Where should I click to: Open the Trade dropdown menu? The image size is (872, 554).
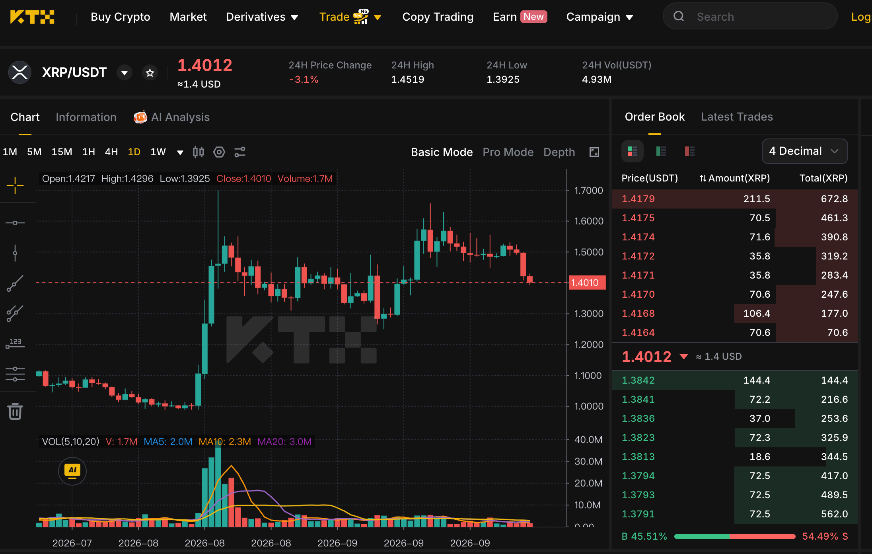[350, 17]
